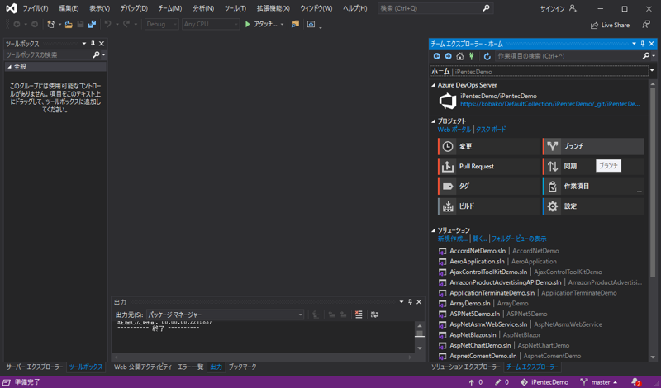
Task: Pin the output panel
Action: tap(410, 302)
